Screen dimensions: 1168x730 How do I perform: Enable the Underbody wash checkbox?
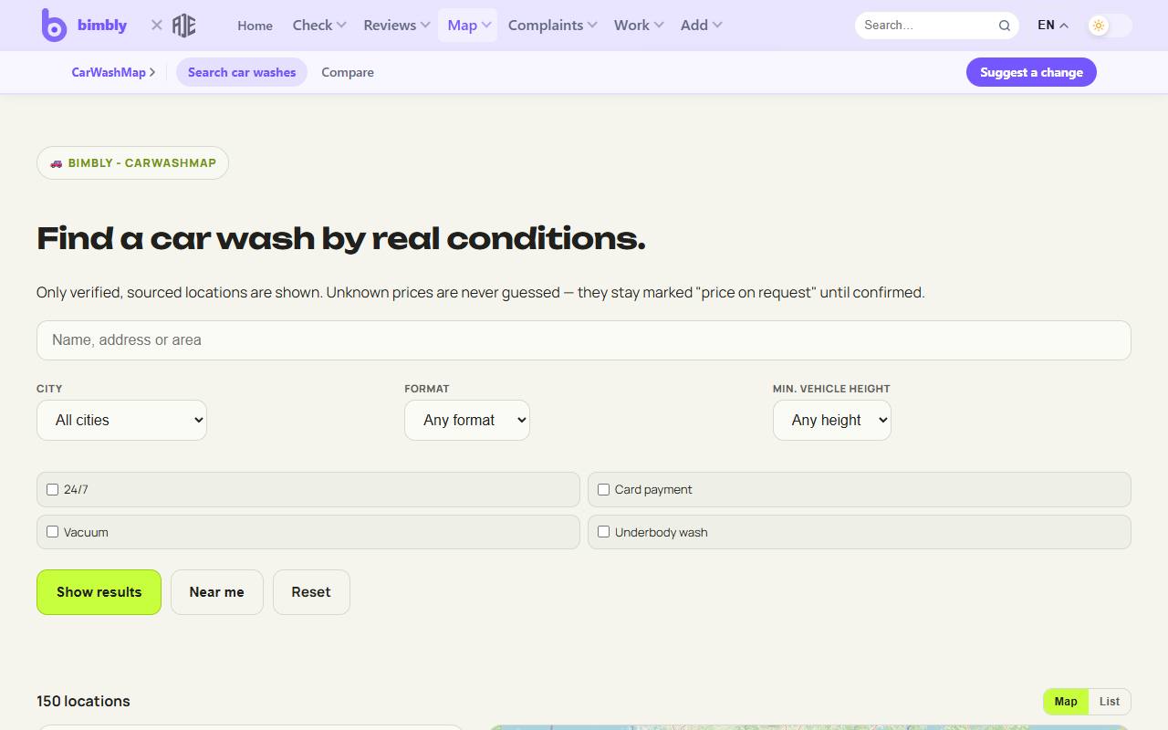(603, 532)
